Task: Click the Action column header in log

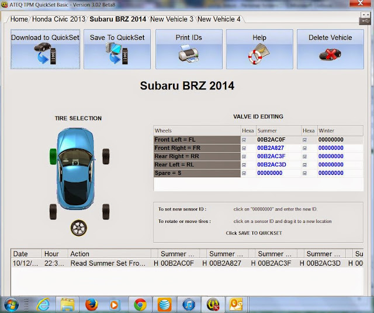Action: (x=109, y=253)
